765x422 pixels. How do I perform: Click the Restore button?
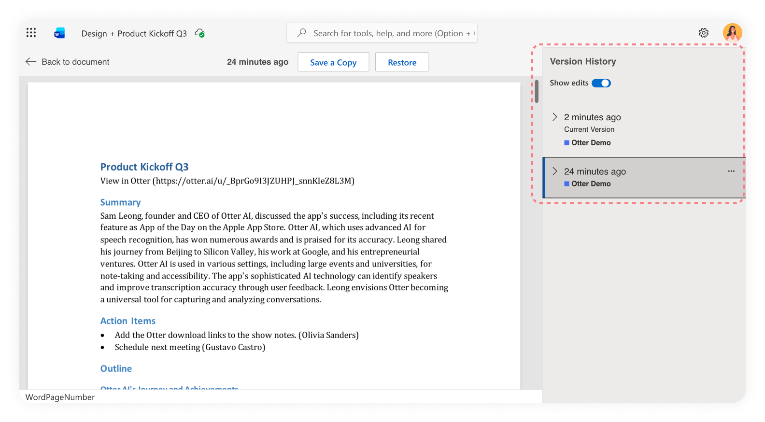pos(402,62)
